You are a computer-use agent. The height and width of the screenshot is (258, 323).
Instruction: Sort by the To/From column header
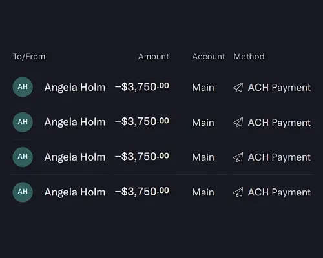[29, 57]
